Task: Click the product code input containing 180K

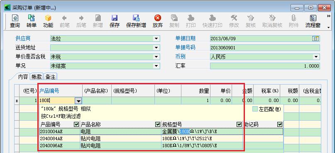Action: click(57, 101)
